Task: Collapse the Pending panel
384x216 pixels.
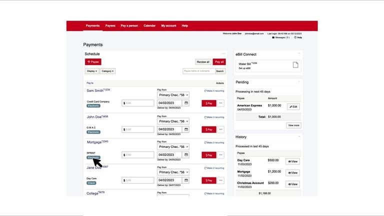Action: tap(299, 81)
